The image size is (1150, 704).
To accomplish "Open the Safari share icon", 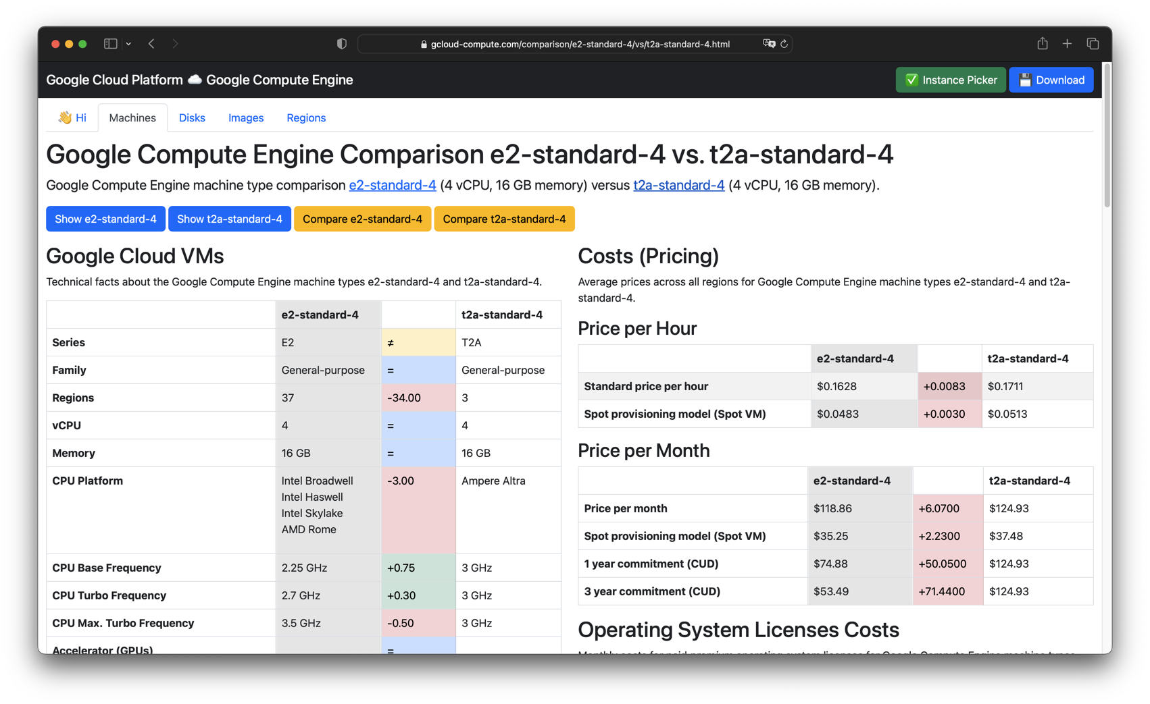I will [1043, 43].
